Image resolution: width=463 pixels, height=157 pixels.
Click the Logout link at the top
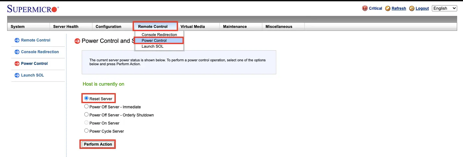(x=422, y=8)
